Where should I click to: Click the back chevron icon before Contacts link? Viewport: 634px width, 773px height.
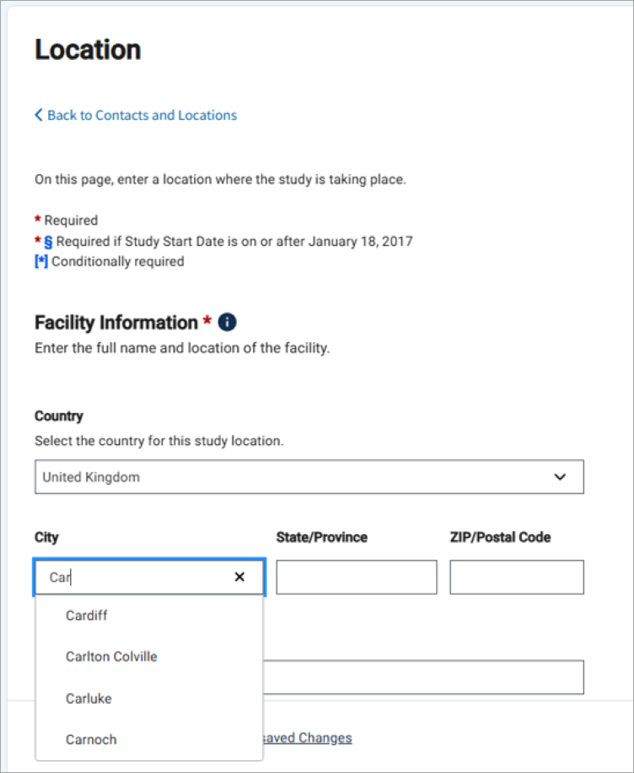pyautogui.click(x=39, y=115)
